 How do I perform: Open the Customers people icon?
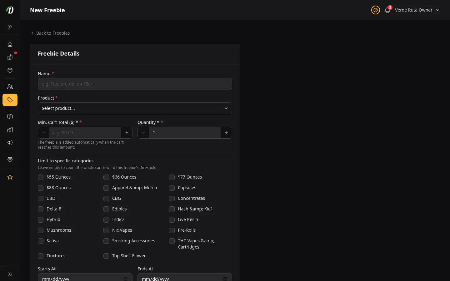point(10,87)
